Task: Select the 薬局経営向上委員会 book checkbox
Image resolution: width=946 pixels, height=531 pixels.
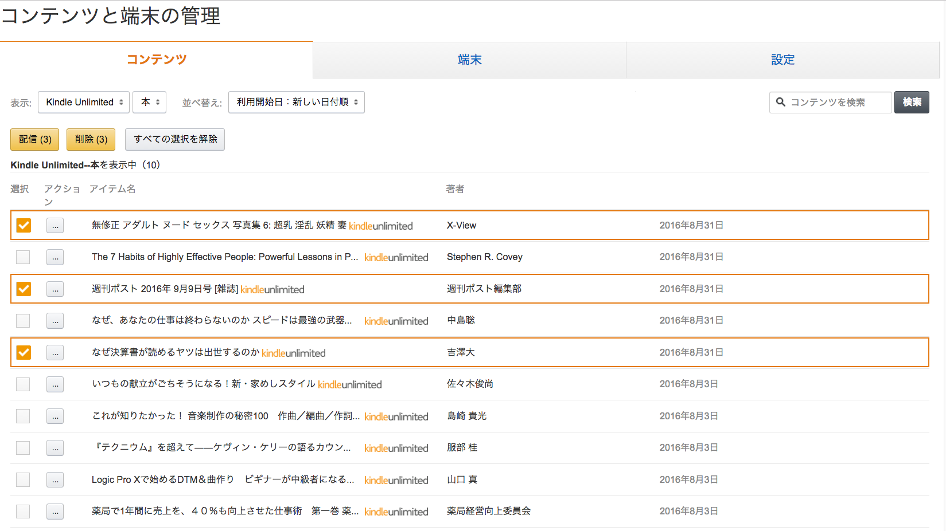Action: [23, 512]
